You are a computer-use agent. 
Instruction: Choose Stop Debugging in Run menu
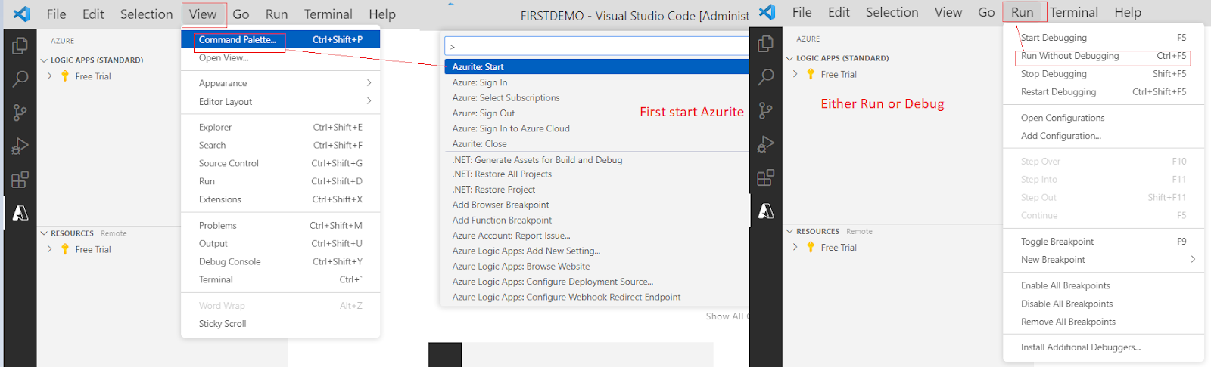(1104, 74)
